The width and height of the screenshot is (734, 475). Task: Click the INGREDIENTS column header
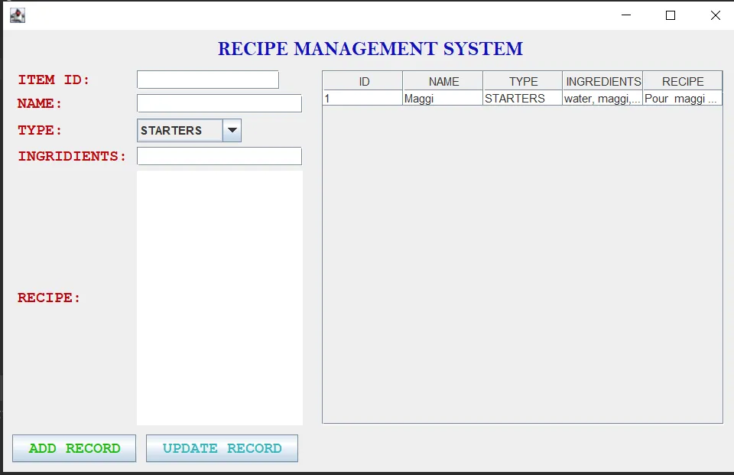coord(603,80)
